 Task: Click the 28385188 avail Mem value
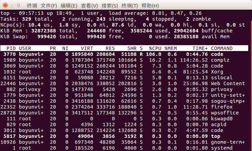[x=186, y=37]
